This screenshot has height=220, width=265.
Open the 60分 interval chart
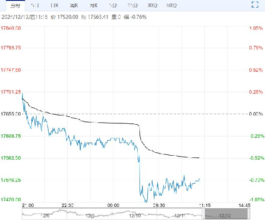coord(172,5)
